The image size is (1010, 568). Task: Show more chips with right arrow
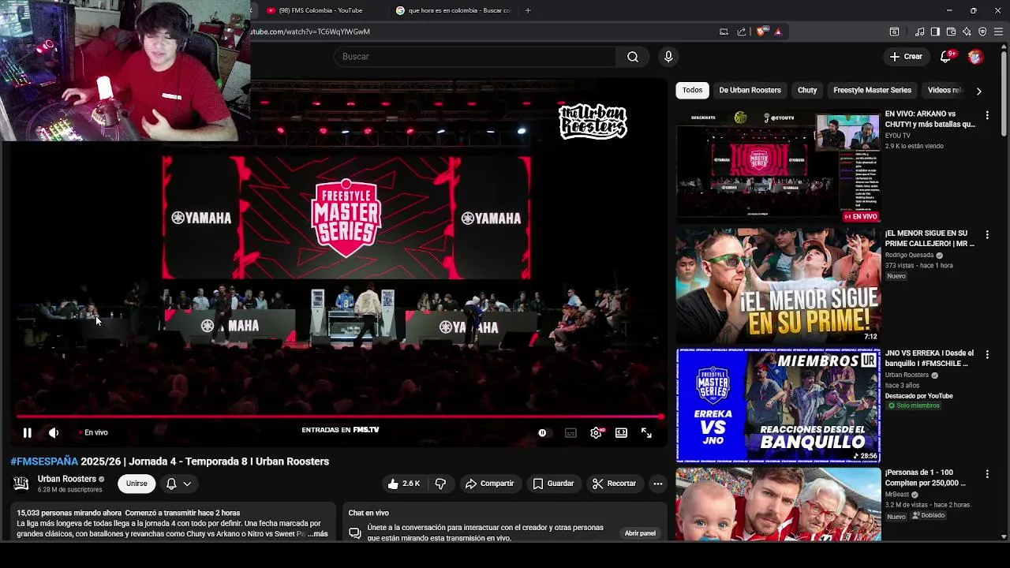click(x=978, y=91)
